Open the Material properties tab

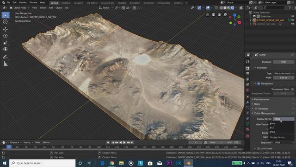[248, 129]
